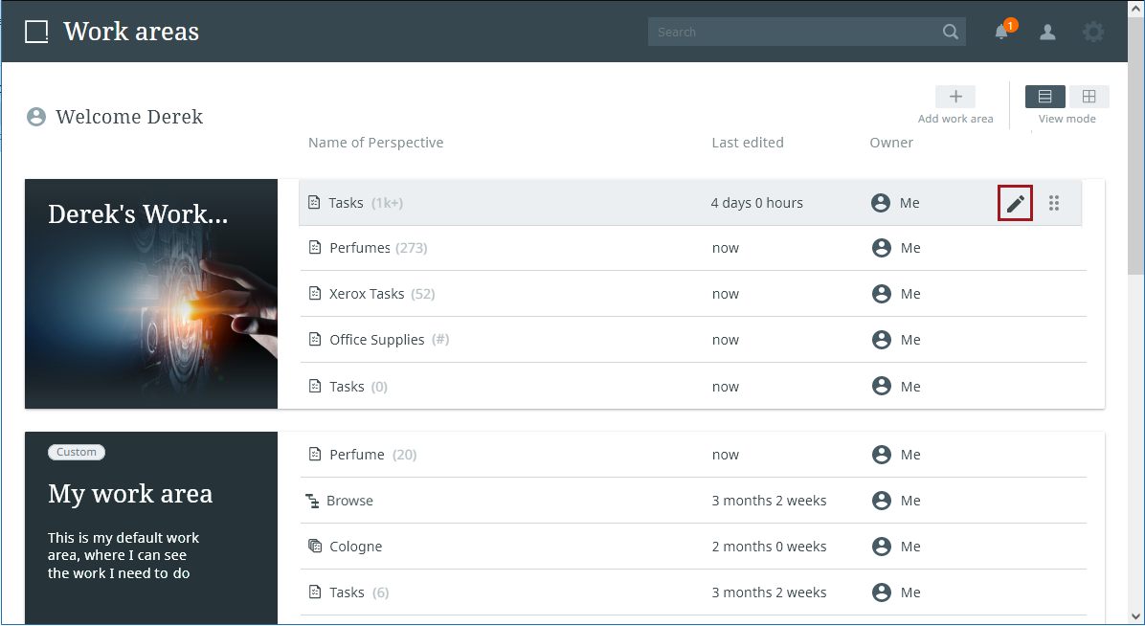Open the settings gear in header
This screenshot has width=1145, height=626.
1092,32
